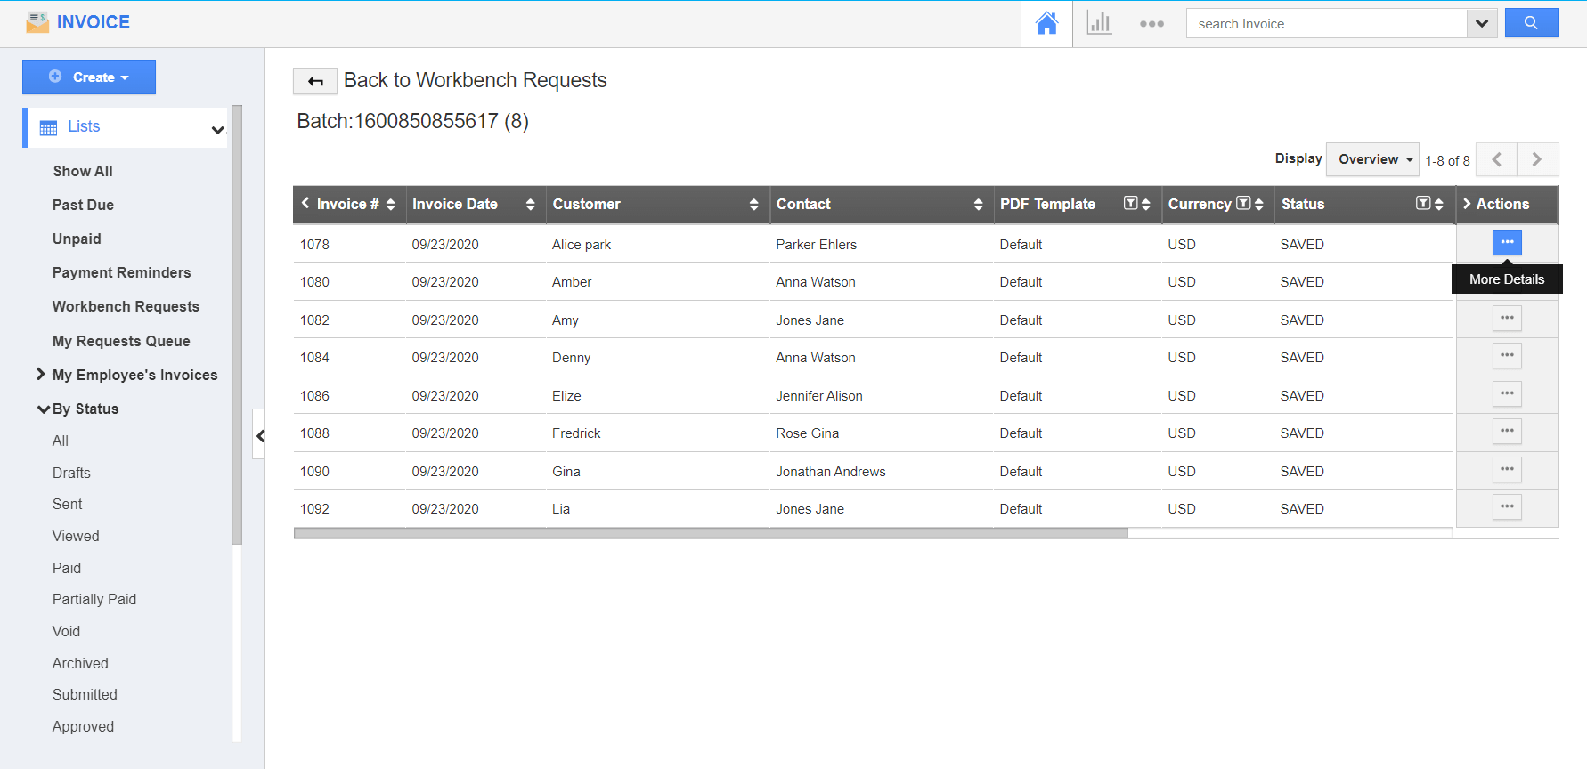The width and height of the screenshot is (1587, 769).
Task: Filter by status Viewed
Action: pyautogui.click(x=76, y=536)
